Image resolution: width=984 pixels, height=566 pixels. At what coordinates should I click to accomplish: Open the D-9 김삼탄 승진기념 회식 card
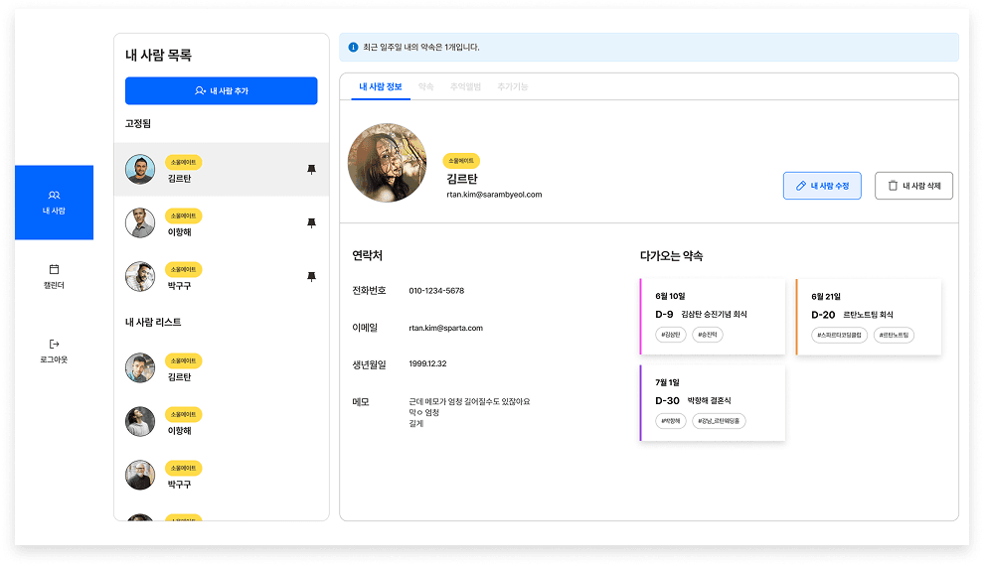point(713,315)
